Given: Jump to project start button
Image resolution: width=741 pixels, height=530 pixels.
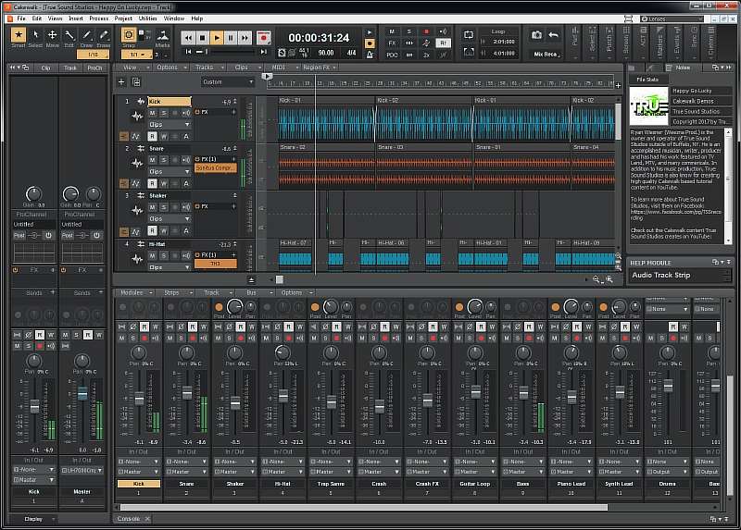Looking at the screenshot, I should click(x=189, y=52).
